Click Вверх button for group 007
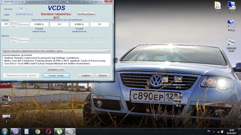Viewport: 241px width, 135px height. click(14, 23)
